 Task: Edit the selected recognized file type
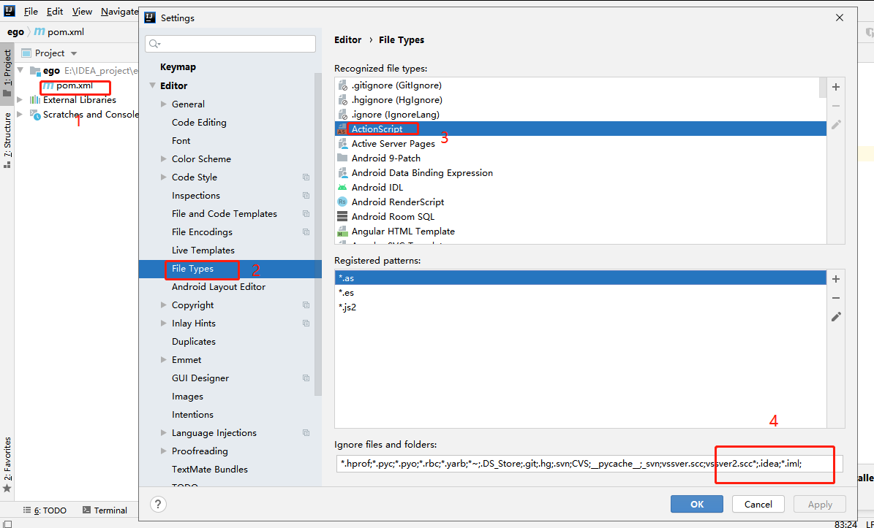pyautogui.click(x=835, y=125)
